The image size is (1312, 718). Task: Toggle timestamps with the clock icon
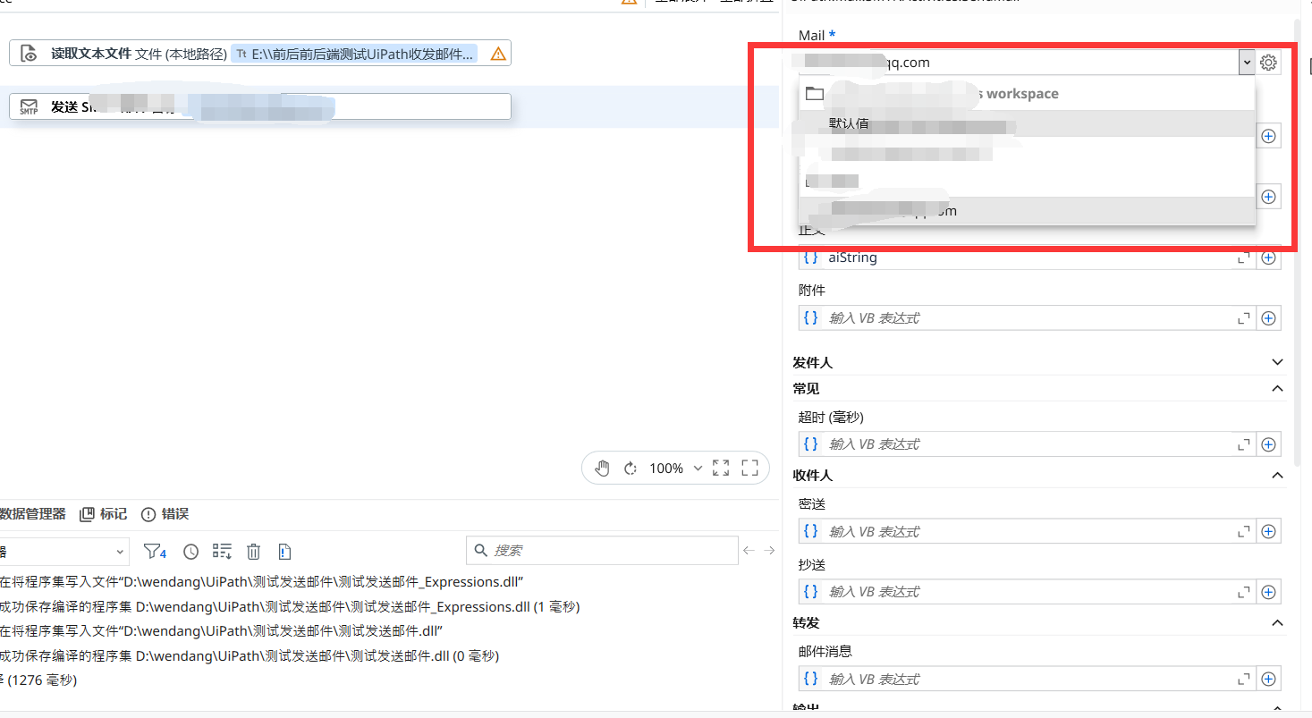(190, 552)
